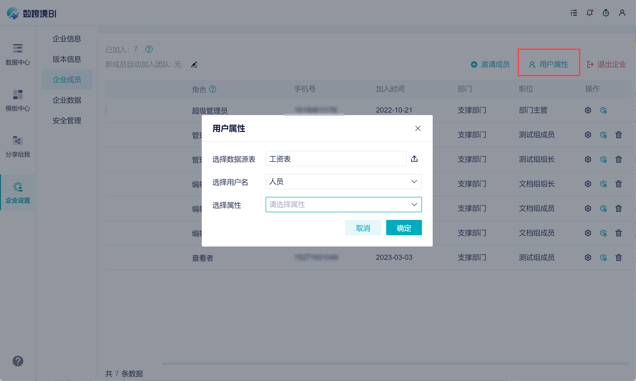Expand the 选择属性 dropdown
This screenshot has width=636, height=381.
(343, 205)
